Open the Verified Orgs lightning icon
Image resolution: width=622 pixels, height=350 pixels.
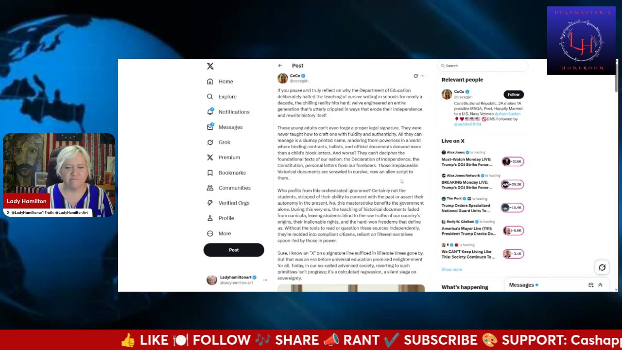210,203
